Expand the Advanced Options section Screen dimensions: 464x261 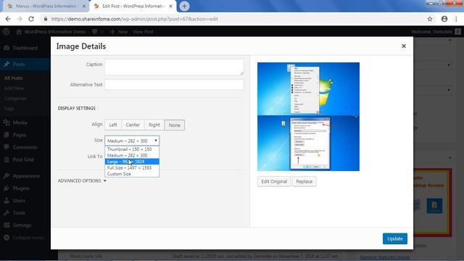click(82, 181)
